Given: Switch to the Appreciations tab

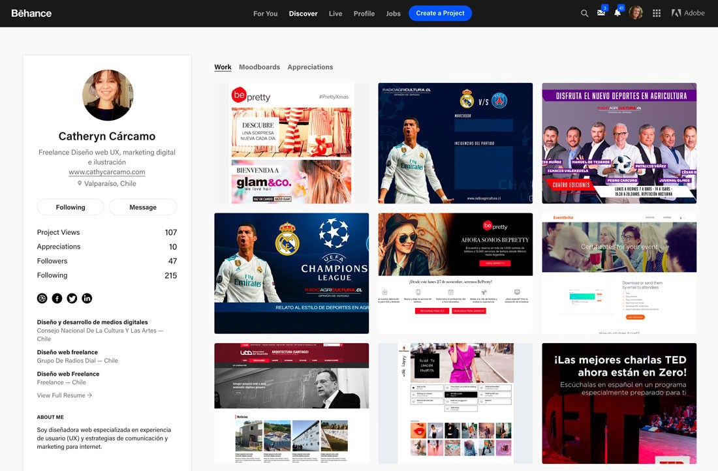Looking at the screenshot, I should [x=310, y=67].
